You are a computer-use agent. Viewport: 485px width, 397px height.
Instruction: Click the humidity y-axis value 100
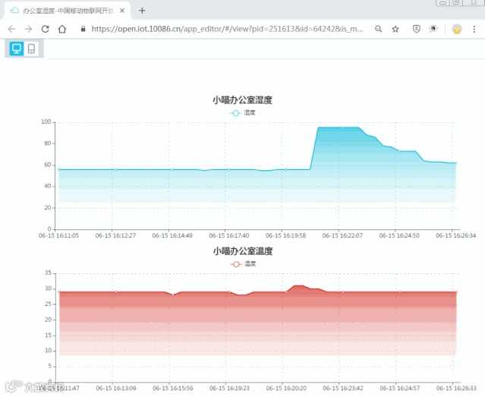pos(46,122)
